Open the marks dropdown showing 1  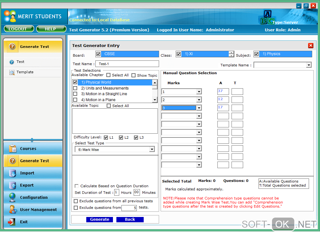click(x=199, y=92)
